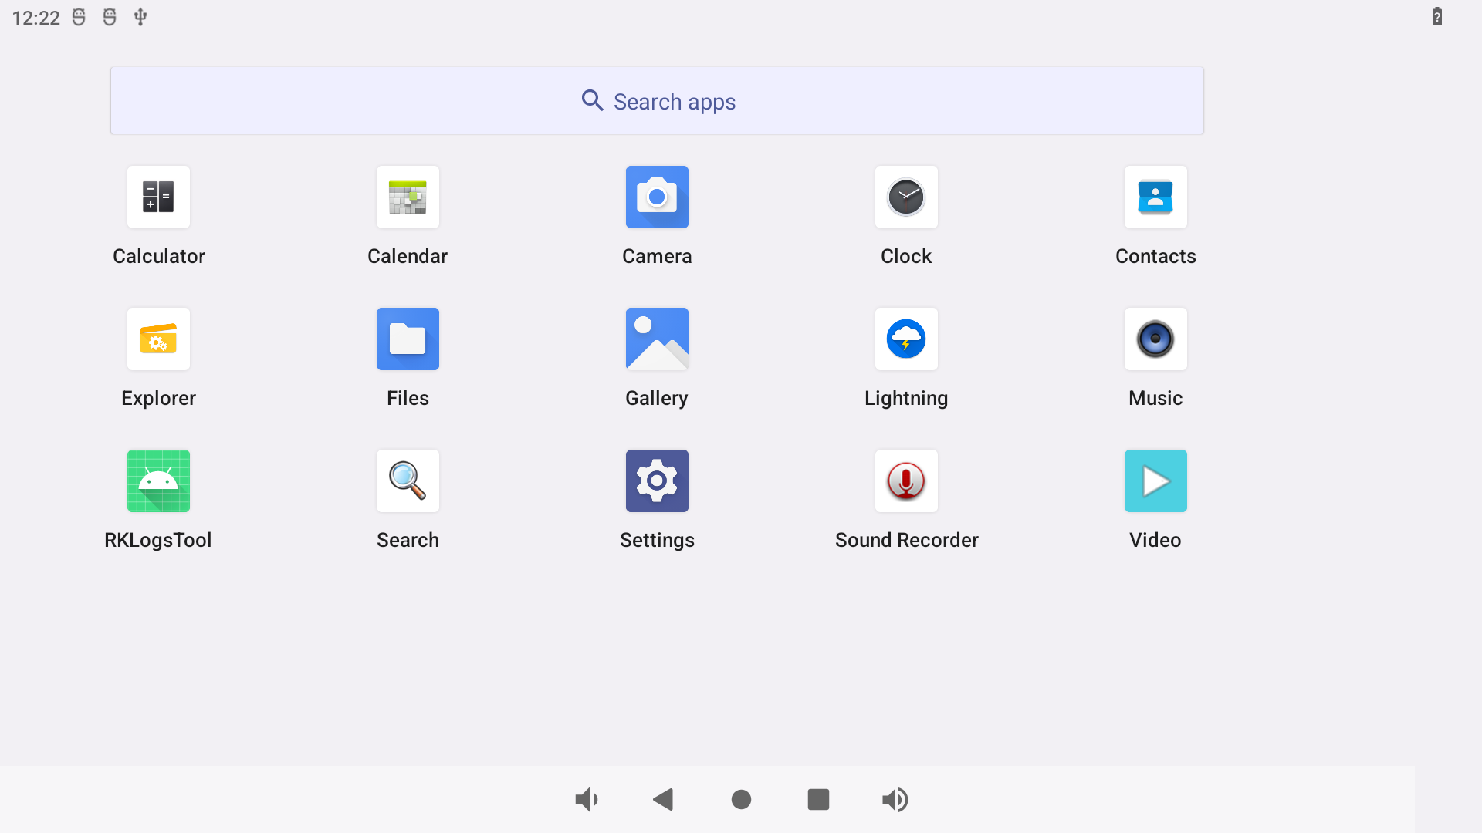Click the "Calendar" label text
Screen dimensions: 1482x833
pos(408,256)
